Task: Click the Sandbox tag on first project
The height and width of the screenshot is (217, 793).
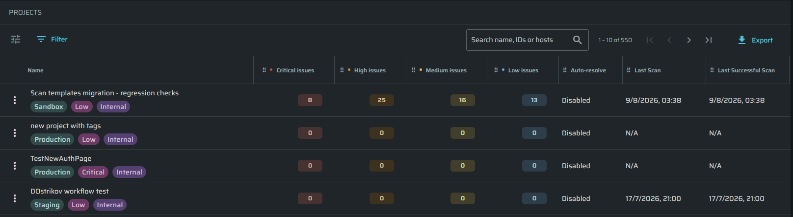Action: coord(49,107)
